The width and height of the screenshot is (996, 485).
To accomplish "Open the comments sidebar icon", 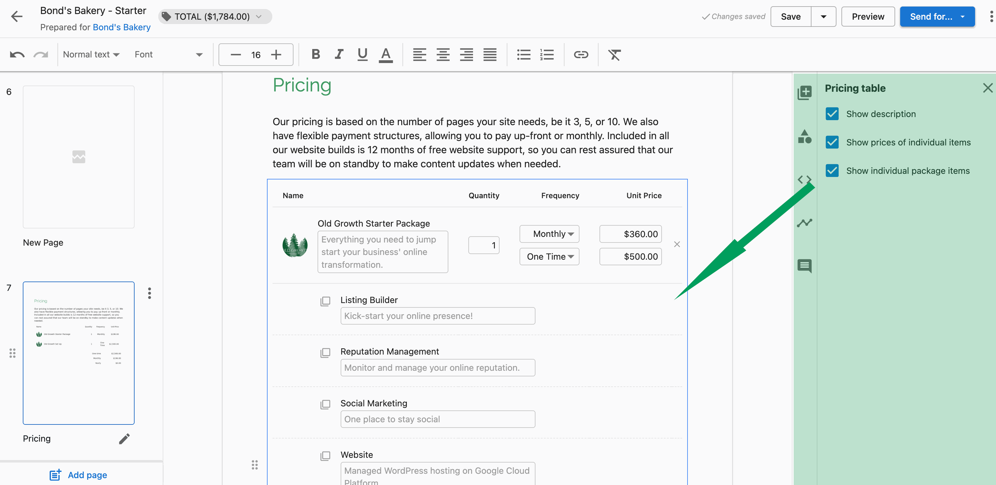I will click(x=805, y=266).
